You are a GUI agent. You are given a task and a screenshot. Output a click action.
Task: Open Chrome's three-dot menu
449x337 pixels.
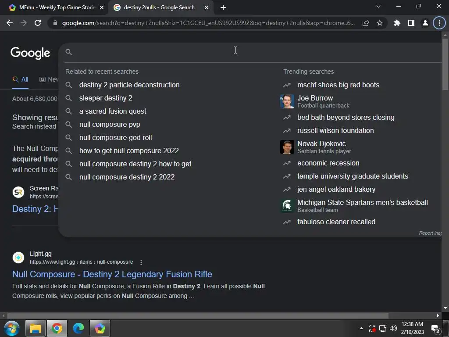(x=439, y=23)
